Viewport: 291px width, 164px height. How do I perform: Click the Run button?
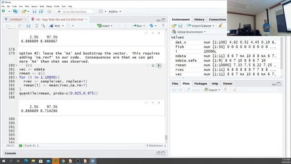point(137,26)
